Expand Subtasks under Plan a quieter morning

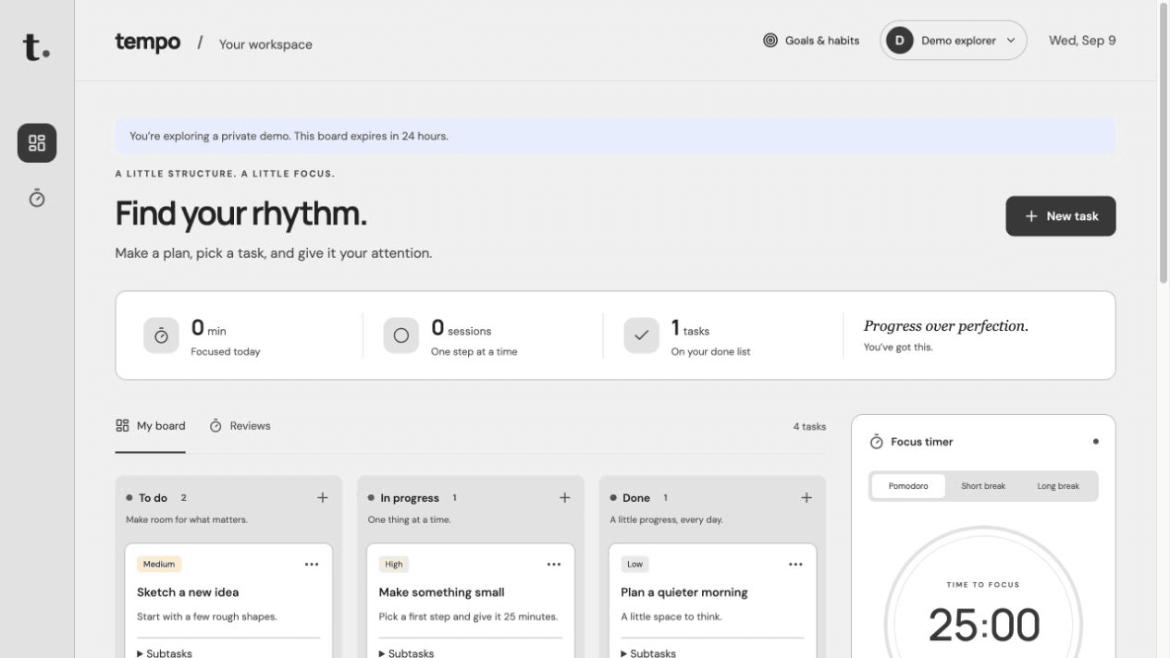[648, 652]
